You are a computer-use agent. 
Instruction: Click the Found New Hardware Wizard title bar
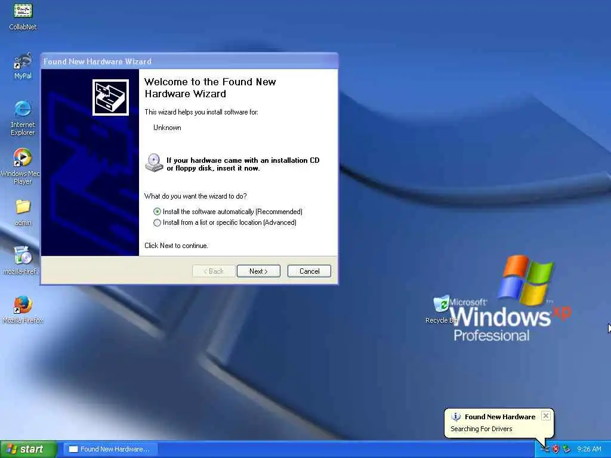(x=189, y=61)
